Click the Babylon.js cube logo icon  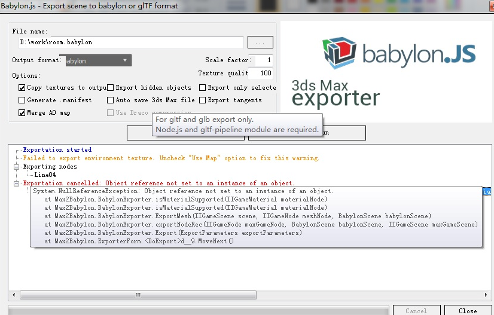point(340,53)
